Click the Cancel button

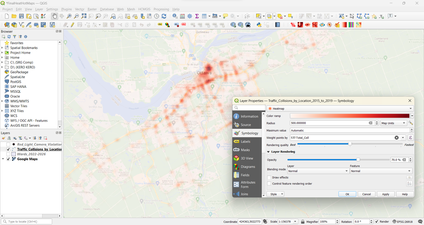pyautogui.click(x=367, y=194)
